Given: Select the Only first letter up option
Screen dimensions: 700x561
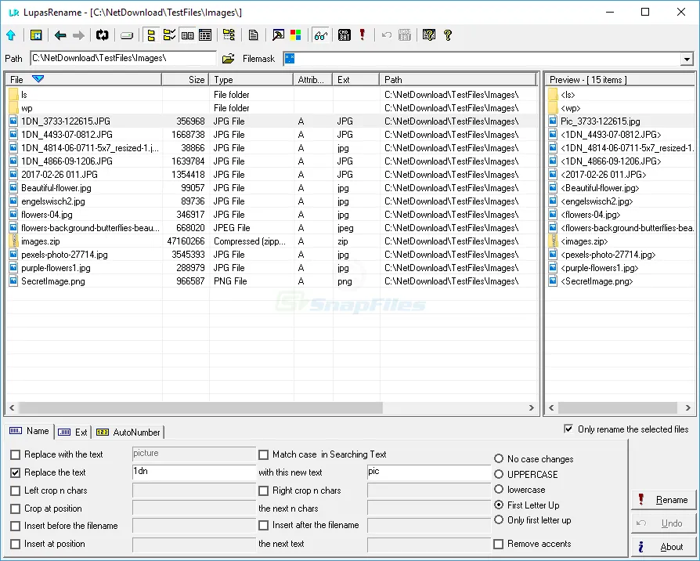Looking at the screenshot, I should (x=499, y=520).
